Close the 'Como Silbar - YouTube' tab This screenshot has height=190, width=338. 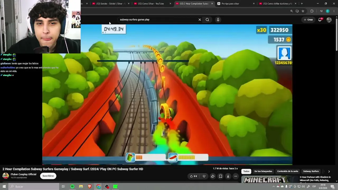point(170,4)
